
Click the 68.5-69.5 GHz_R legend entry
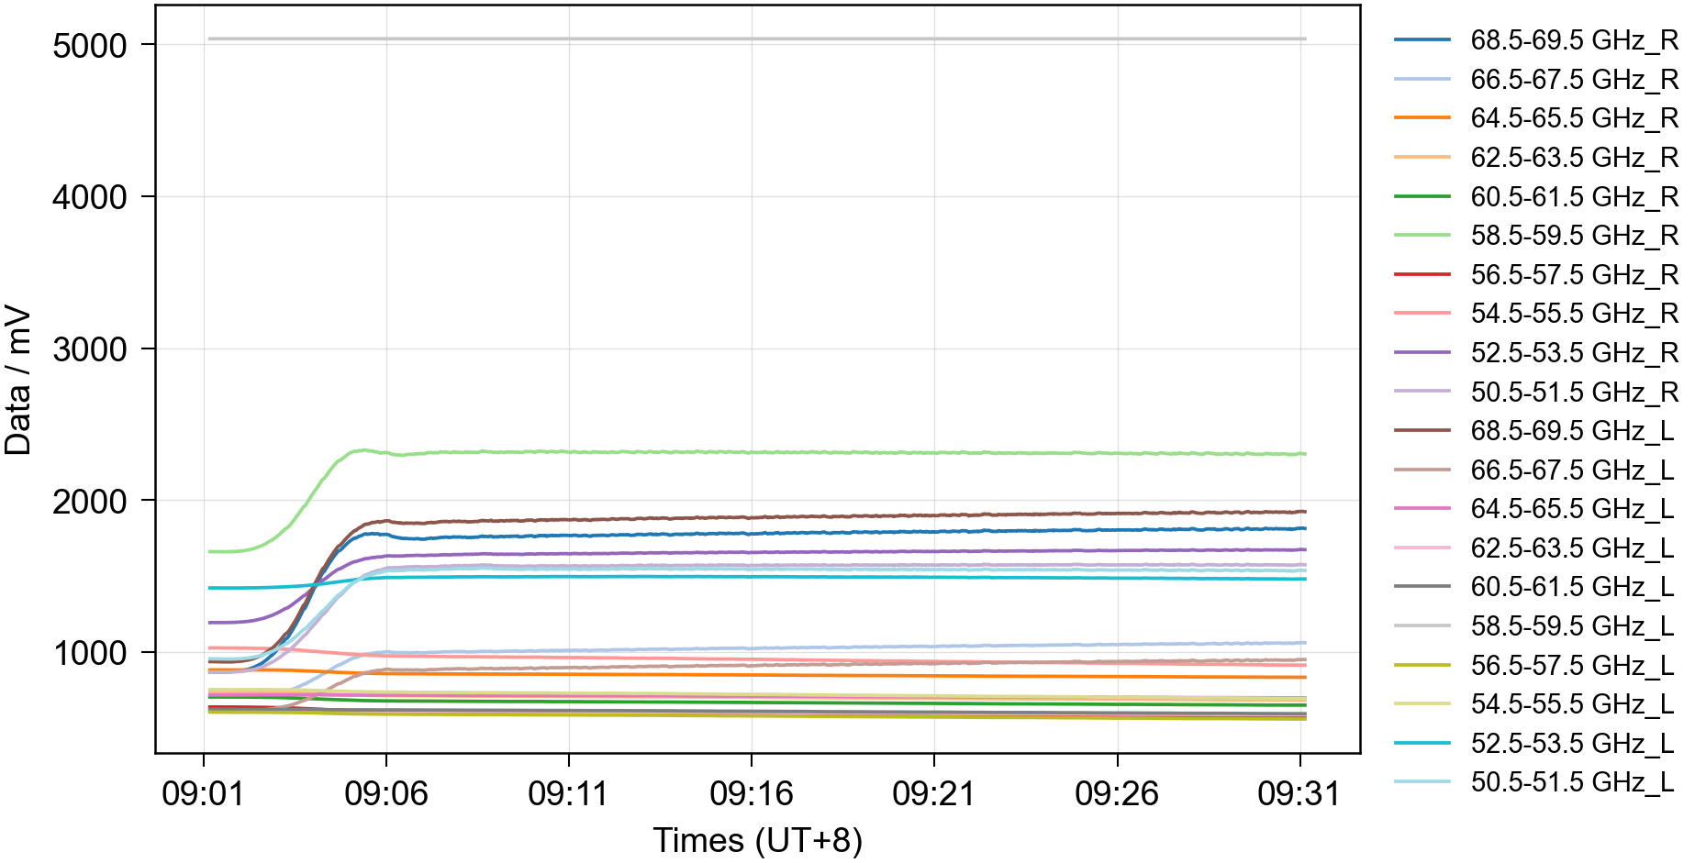tap(1573, 40)
